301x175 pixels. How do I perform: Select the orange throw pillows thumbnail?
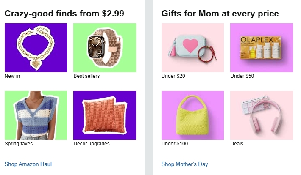click(x=105, y=115)
